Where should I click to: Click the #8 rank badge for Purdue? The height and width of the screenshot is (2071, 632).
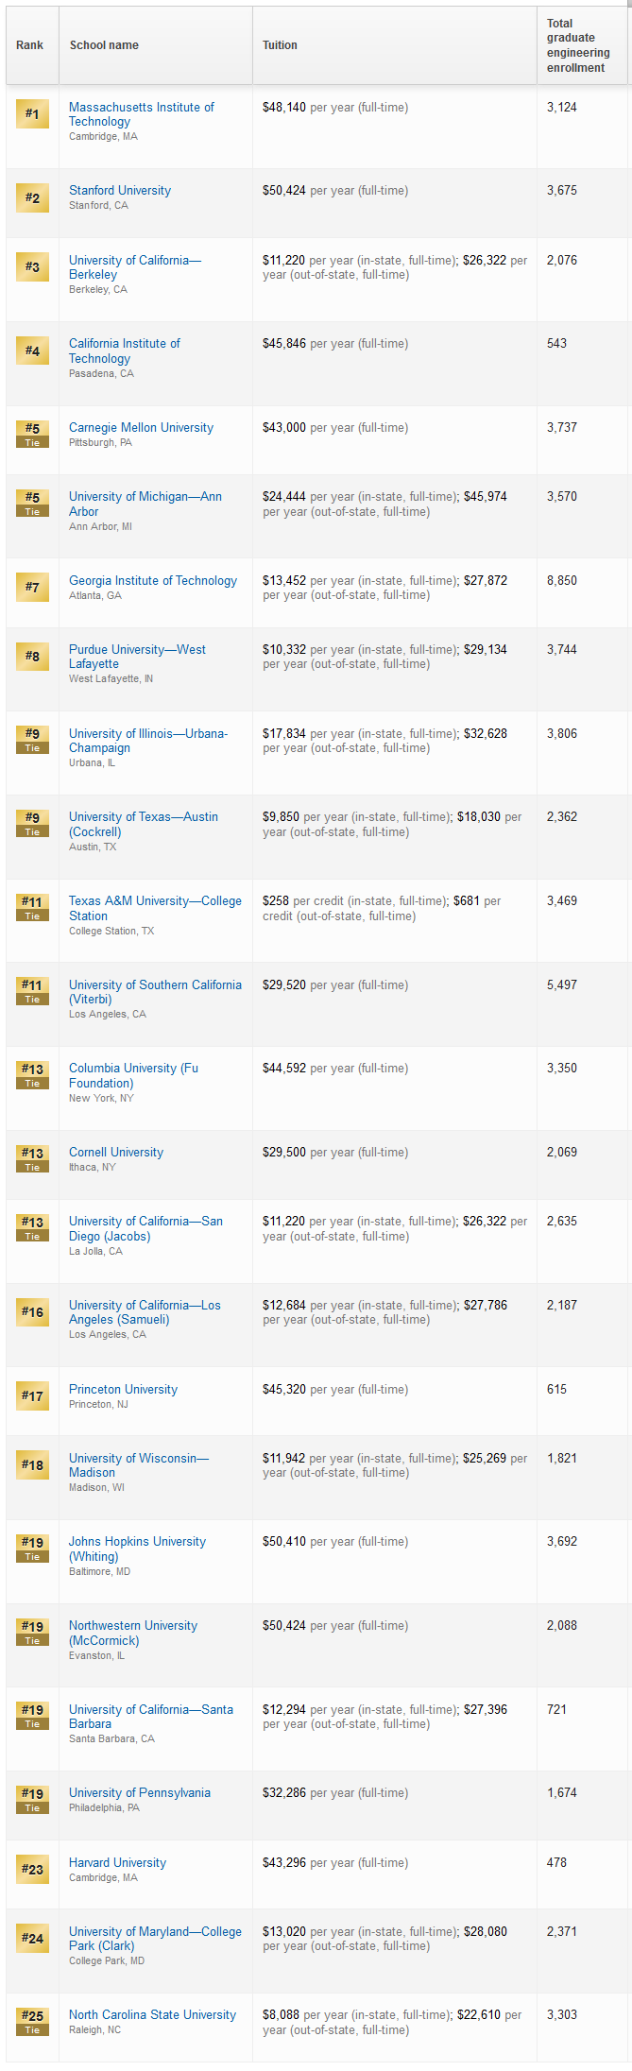[32, 656]
